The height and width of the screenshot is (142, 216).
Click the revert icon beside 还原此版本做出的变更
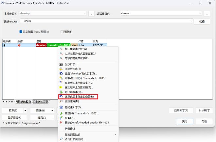(61, 97)
